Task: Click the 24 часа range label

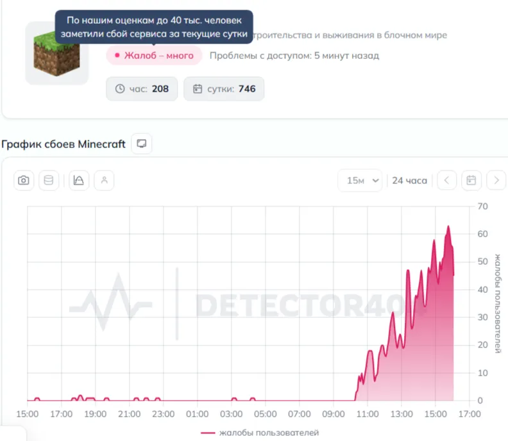Action: coord(409,180)
